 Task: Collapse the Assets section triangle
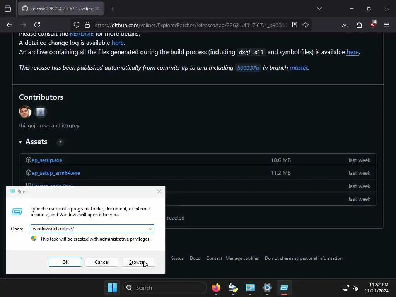point(20,142)
